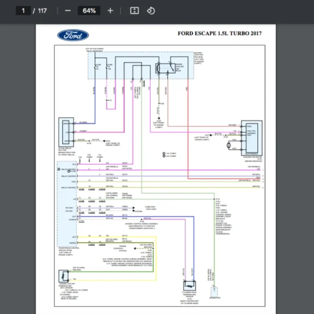The width and height of the screenshot is (314, 314).
Task: Select the 64% zoom level field
Action: (89, 10)
